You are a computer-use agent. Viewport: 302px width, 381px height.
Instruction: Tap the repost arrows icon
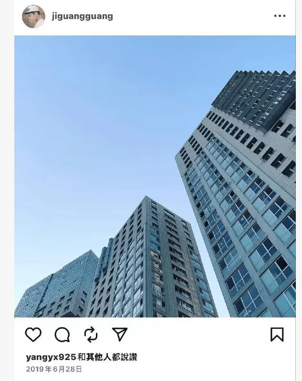91,335
